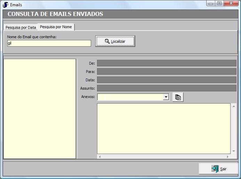The image size is (241, 179).
Task: Open the Anexos dropdown arrow
Action: pos(166,97)
